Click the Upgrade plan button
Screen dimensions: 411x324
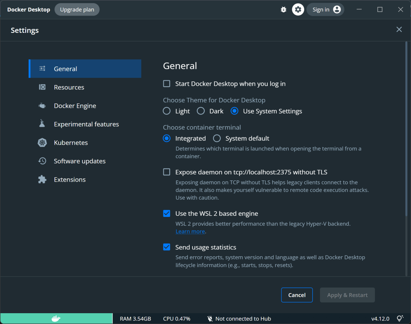(x=77, y=9)
